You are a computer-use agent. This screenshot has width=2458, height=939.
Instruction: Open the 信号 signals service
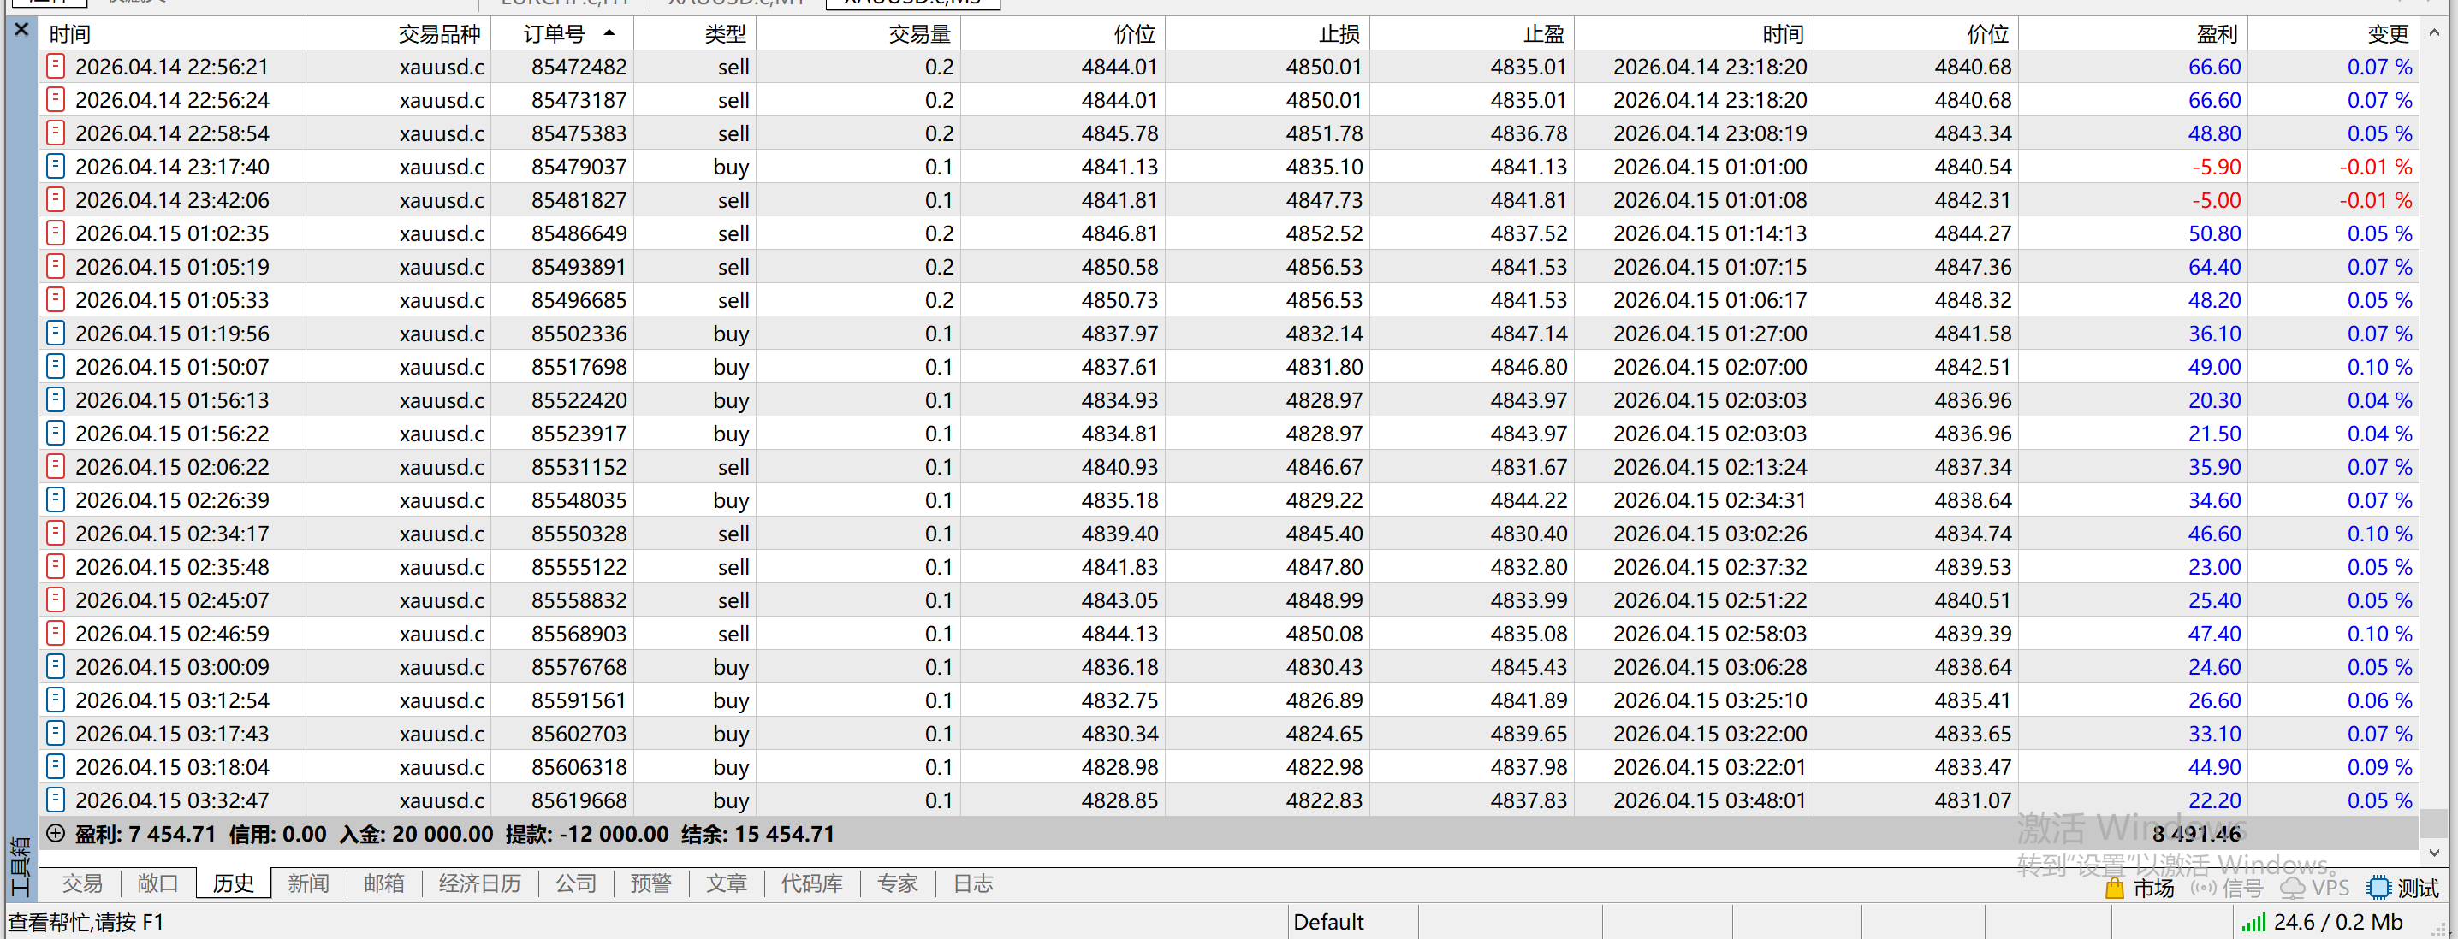coord(2226,888)
